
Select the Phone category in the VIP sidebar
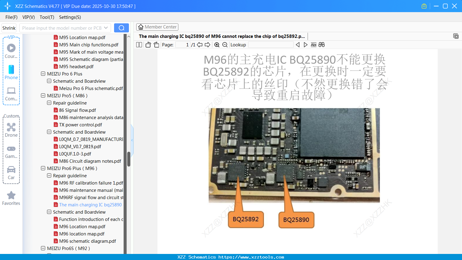click(x=11, y=72)
